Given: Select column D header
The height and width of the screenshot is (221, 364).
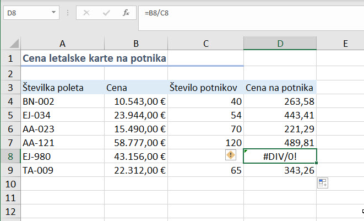Looking at the screenshot, I should pos(280,44).
